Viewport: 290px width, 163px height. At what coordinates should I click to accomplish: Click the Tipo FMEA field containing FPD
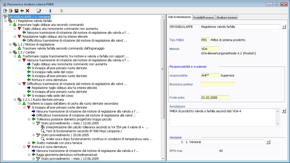(x=205, y=40)
